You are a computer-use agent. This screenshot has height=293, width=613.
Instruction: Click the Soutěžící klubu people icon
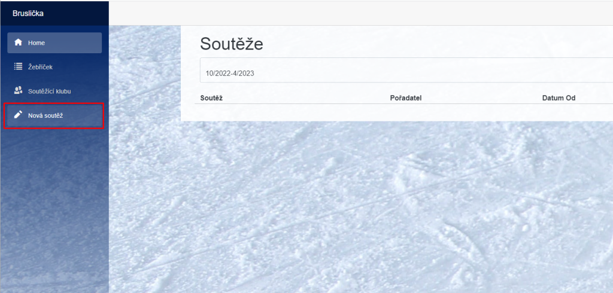click(18, 91)
